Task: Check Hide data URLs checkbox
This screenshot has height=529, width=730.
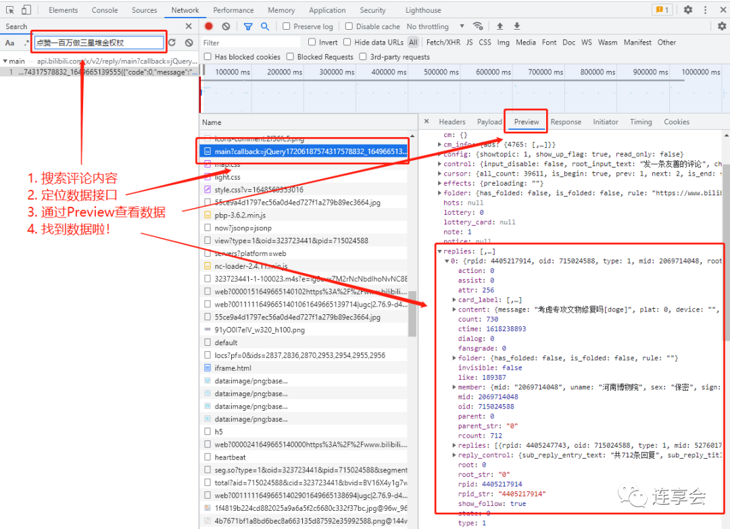Action: click(347, 42)
